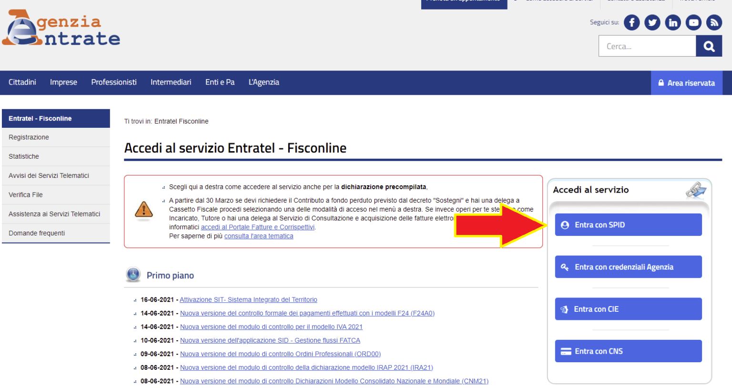
Task: Click the Agenzia Entrate logo
Action: coord(61,29)
